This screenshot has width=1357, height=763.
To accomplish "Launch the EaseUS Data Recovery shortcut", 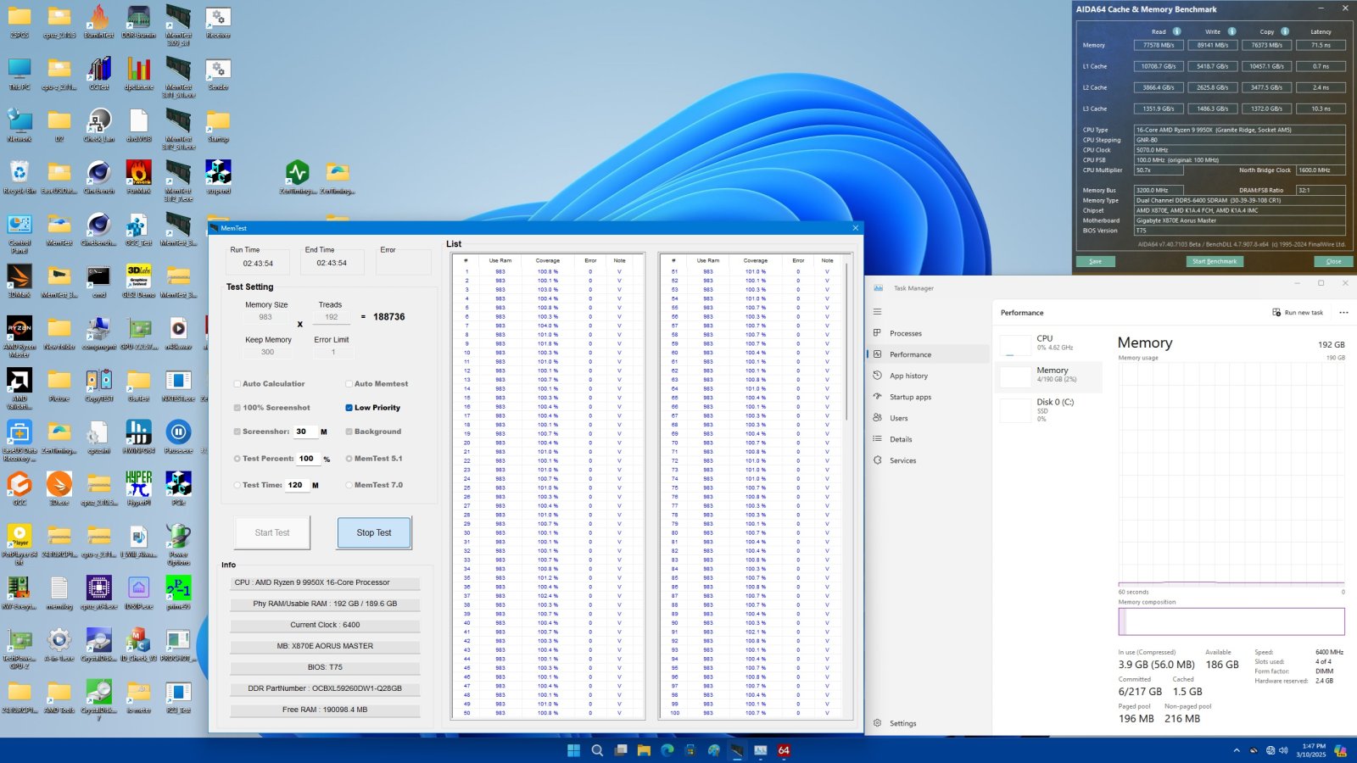I will pyautogui.click(x=19, y=441).
